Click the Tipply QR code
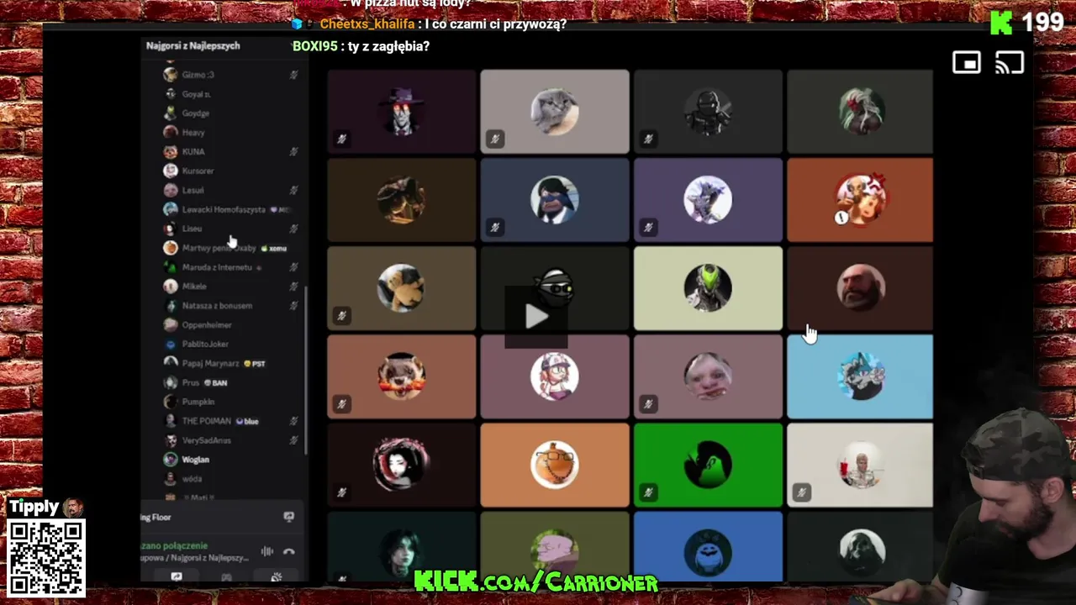 (x=46, y=558)
